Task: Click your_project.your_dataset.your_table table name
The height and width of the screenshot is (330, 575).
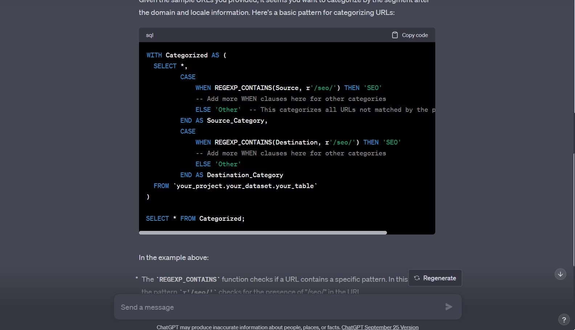Action: 245,186
